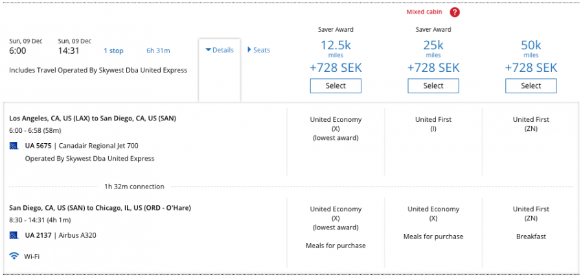Click United First (I) on the first flight
The height and width of the screenshot is (276, 583).
[x=433, y=124]
